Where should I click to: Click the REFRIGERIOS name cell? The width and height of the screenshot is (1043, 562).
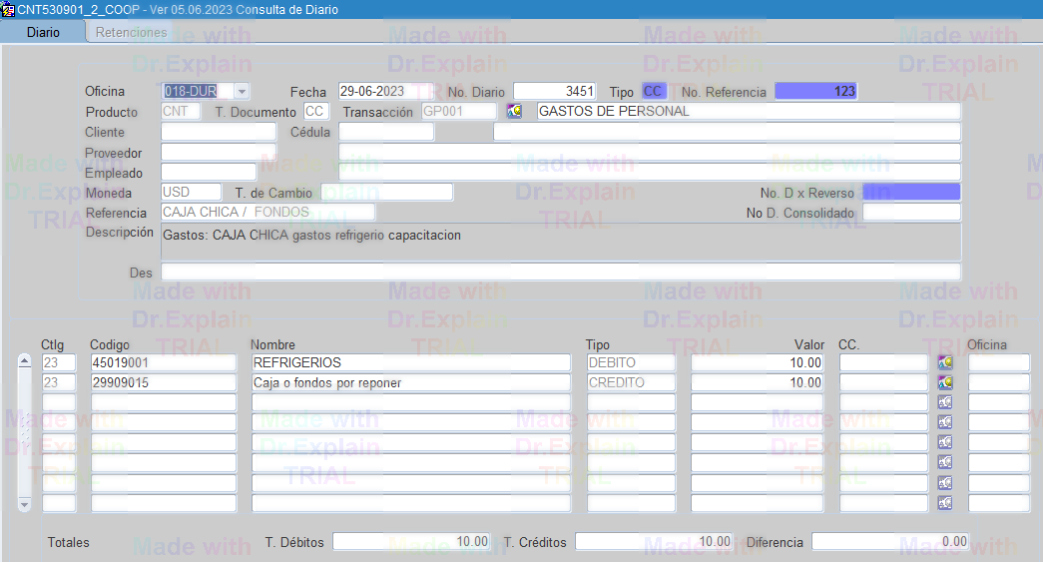pos(409,362)
